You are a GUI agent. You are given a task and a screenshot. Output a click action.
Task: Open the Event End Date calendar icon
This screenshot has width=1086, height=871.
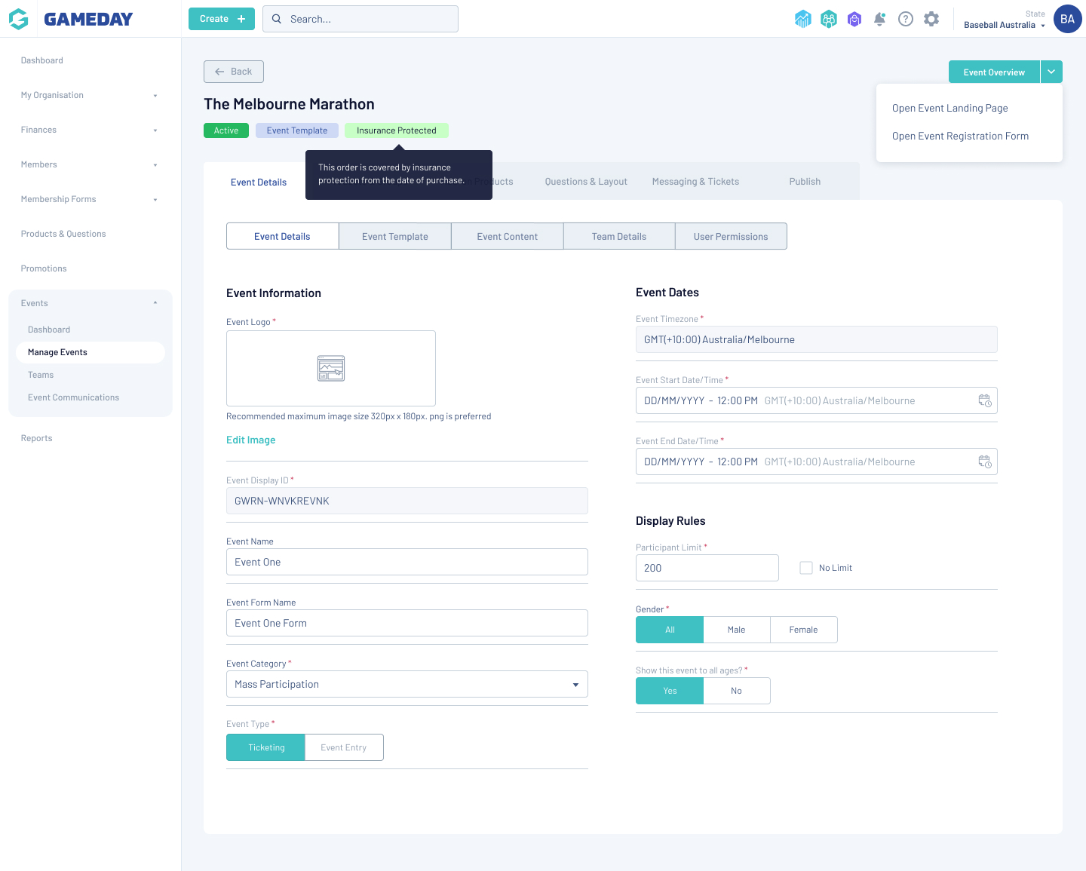click(984, 462)
